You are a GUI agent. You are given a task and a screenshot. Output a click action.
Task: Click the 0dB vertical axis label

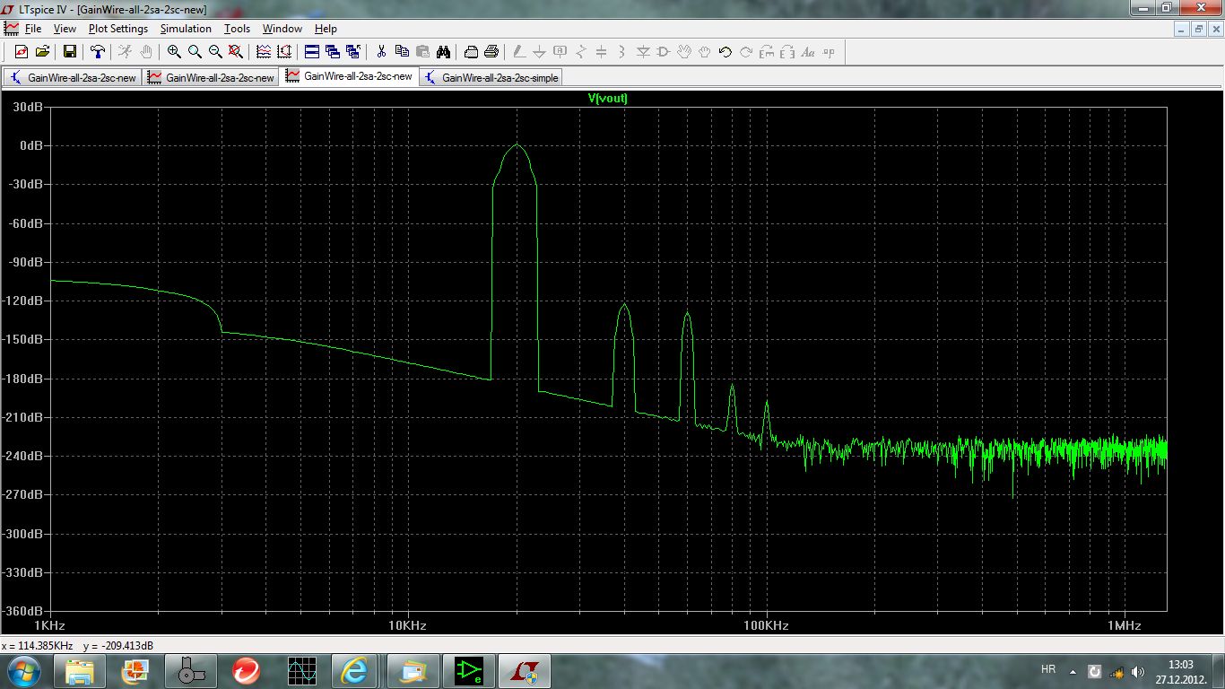pyautogui.click(x=30, y=145)
